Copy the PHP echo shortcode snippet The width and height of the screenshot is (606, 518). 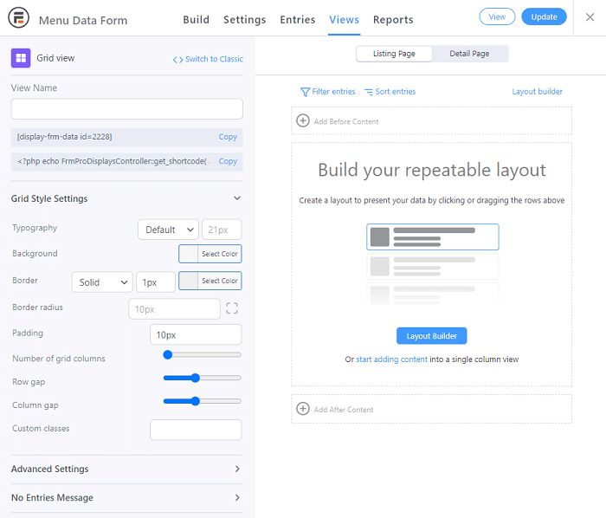228,161
